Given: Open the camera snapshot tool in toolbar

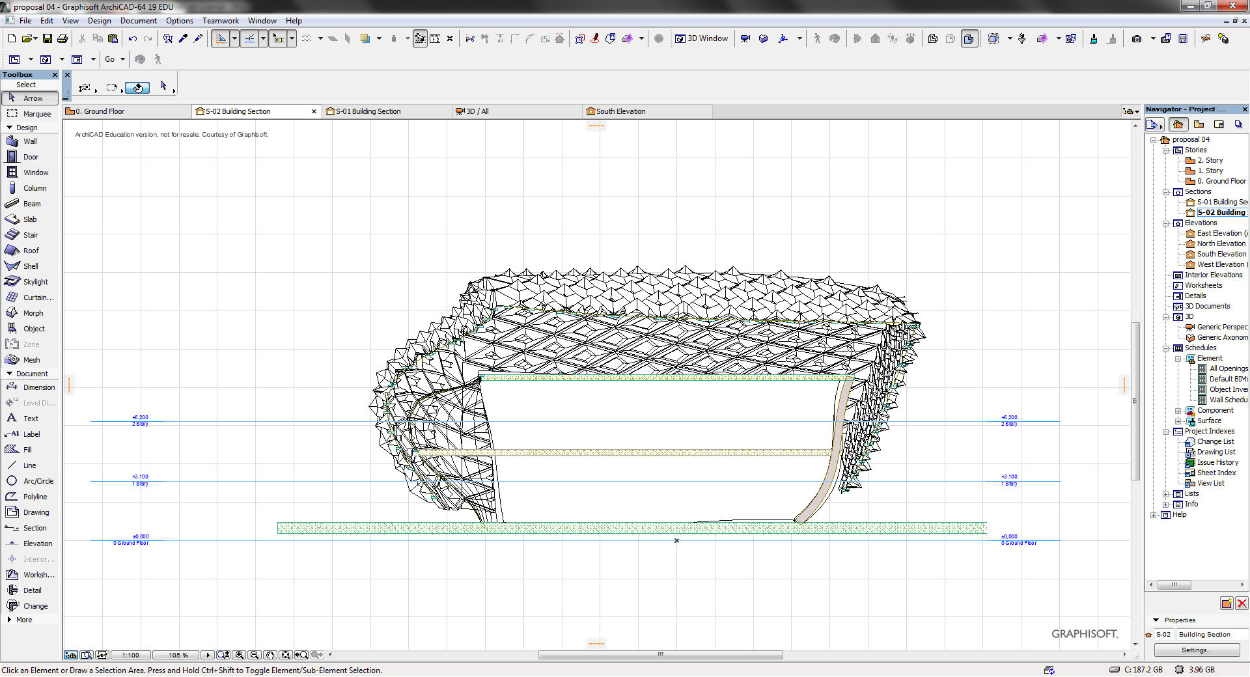Looking at the screenshot, I should [x=1137, y=39].
